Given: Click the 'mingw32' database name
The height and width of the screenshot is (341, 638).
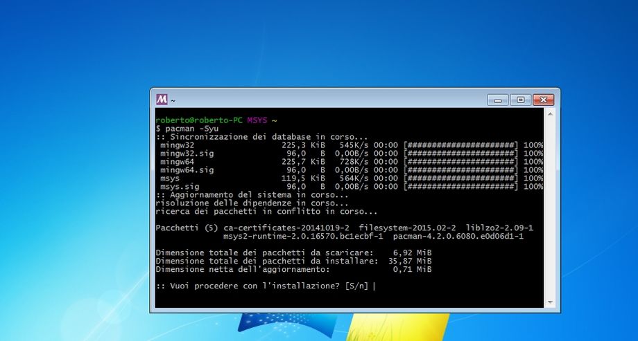Looking at the screenshot, I should tap(177, 145).
